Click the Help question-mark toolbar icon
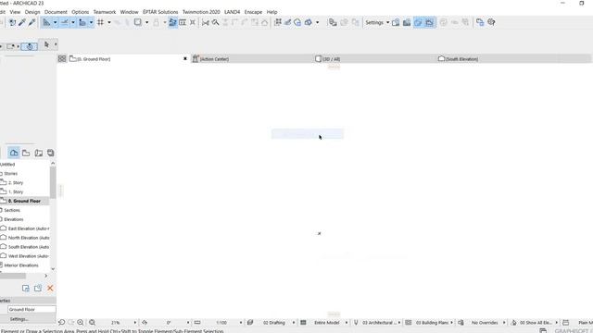Screen dimensions: 593x333 (491, 22)
